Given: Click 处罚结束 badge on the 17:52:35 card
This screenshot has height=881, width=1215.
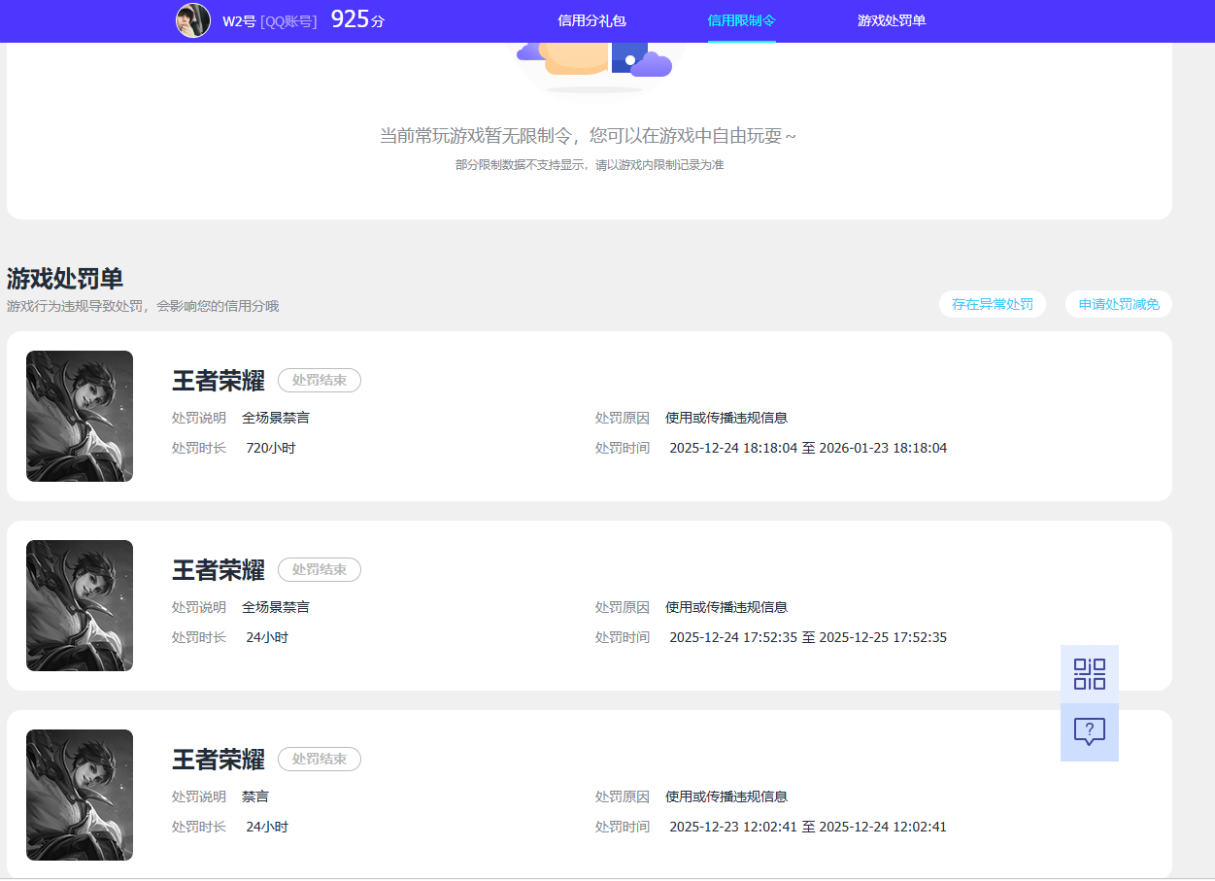Looking at the screenshot, I should (320, 569).
